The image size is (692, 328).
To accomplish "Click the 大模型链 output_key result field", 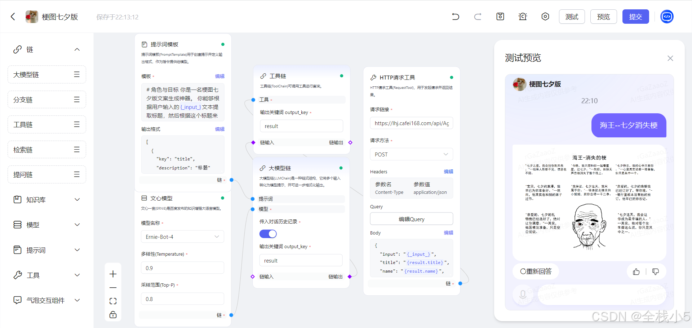I will coord(301,260).
